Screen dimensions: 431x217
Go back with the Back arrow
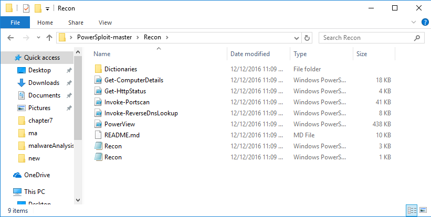click(10, 38)
